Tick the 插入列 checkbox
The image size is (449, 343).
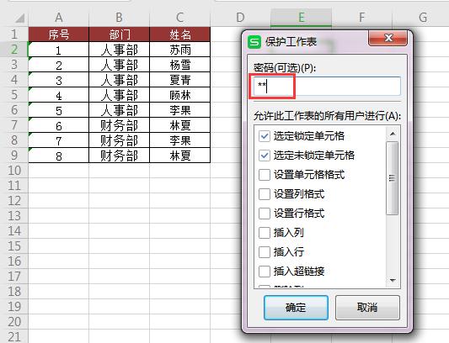point(265,233)
